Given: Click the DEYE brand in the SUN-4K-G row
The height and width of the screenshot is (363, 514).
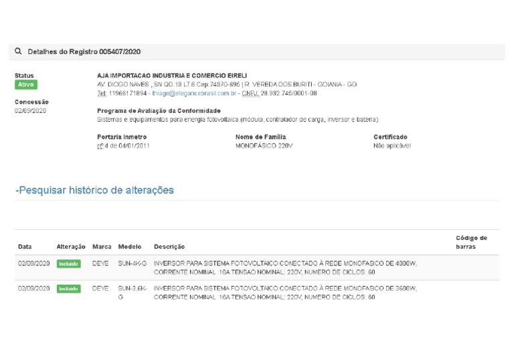Looking at the screenshot, I should 100,263.
